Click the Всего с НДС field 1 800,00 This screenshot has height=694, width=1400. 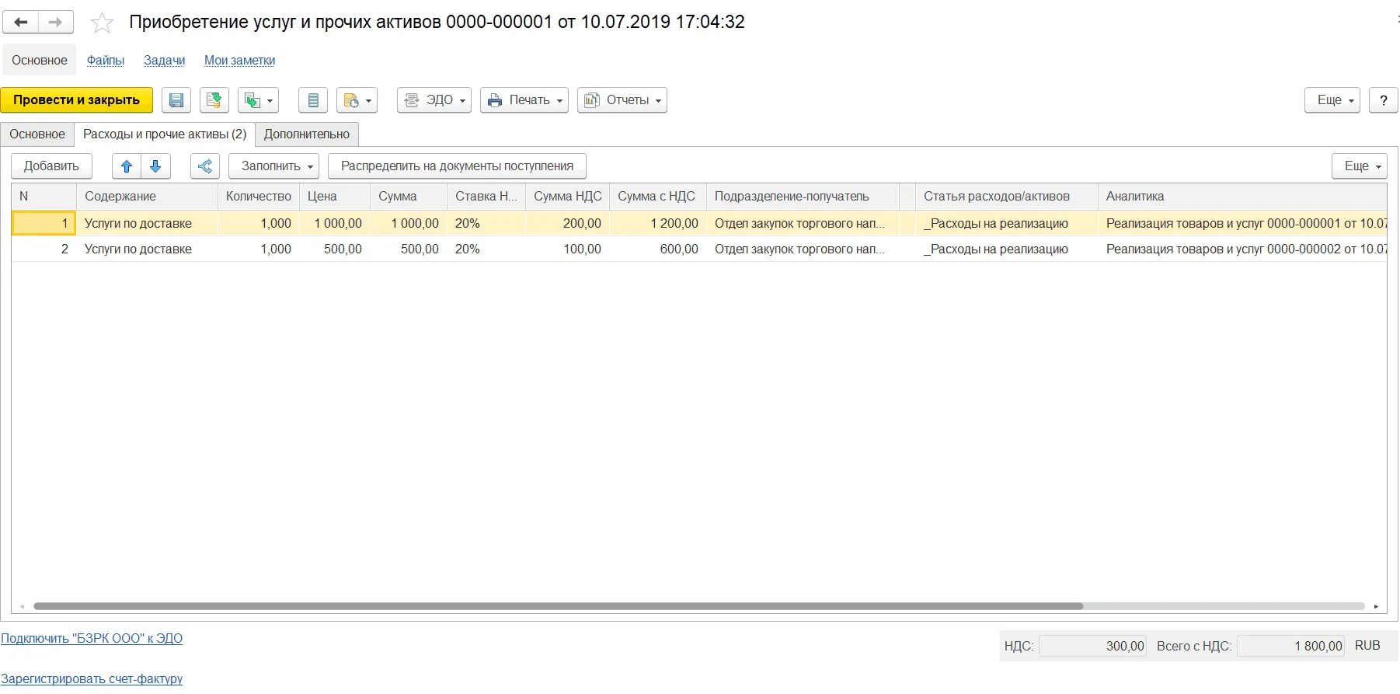[x=1290, y=647]
